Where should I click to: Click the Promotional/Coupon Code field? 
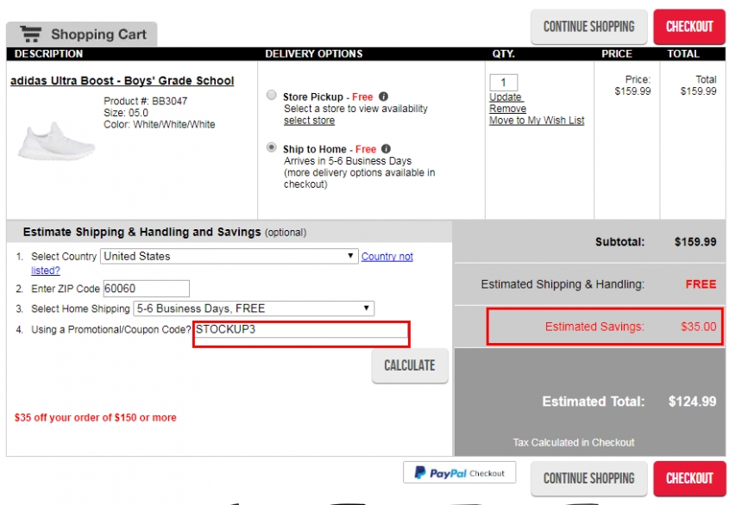click(301, 329)
